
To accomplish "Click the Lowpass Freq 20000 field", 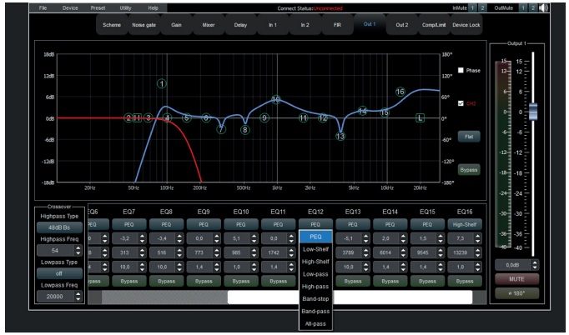I will pyautogui.click(x=53, y=297).
